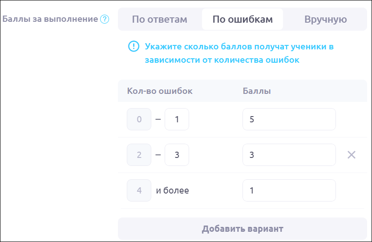Switch to the "По ответам" tab
Screen dimensions: 372x242
click(159, 19)
